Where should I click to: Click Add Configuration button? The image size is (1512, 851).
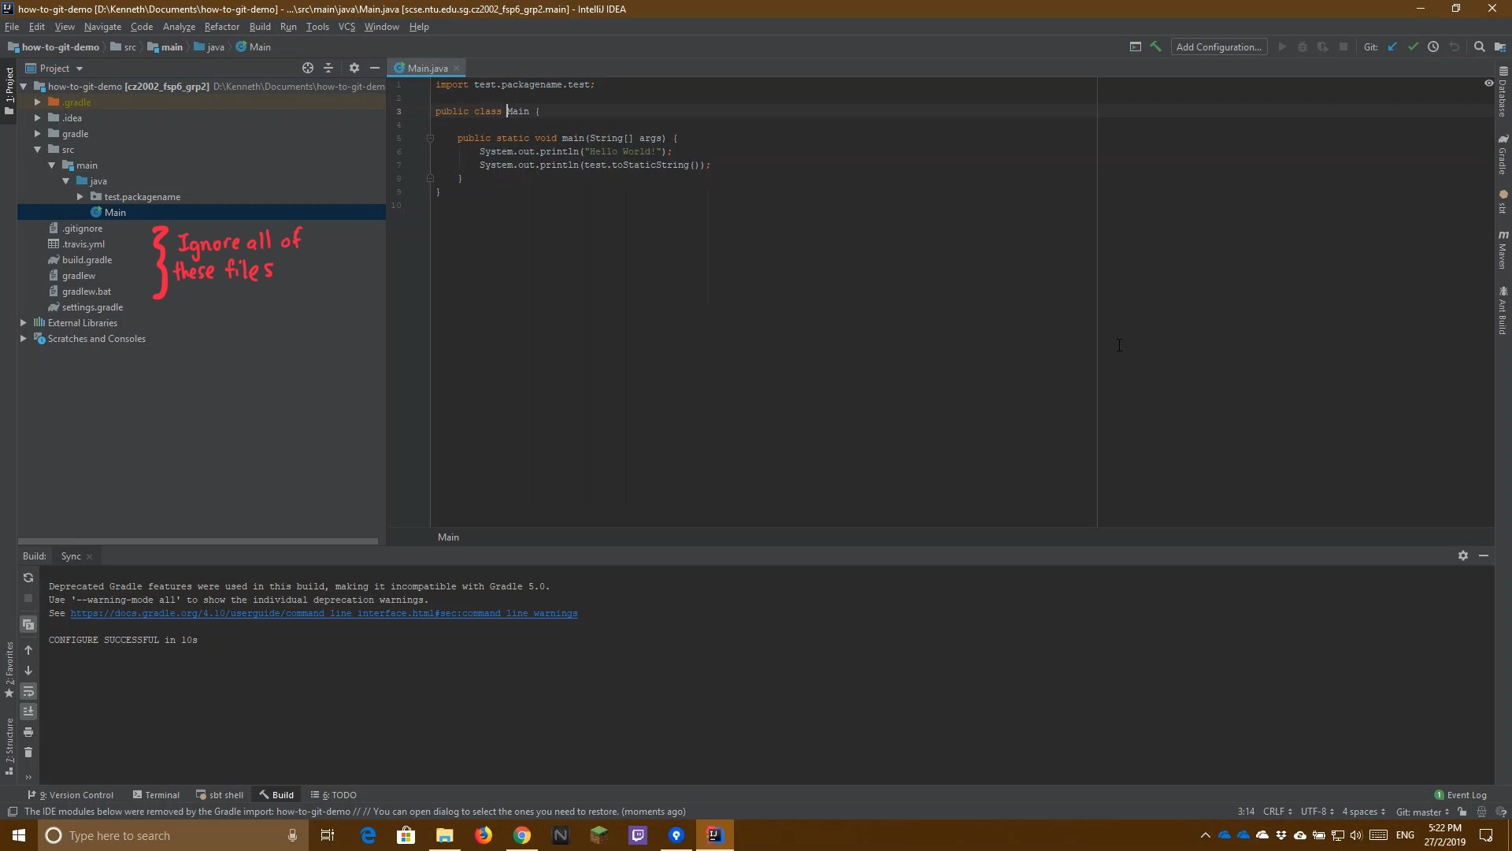click(x=1218, y=46)
